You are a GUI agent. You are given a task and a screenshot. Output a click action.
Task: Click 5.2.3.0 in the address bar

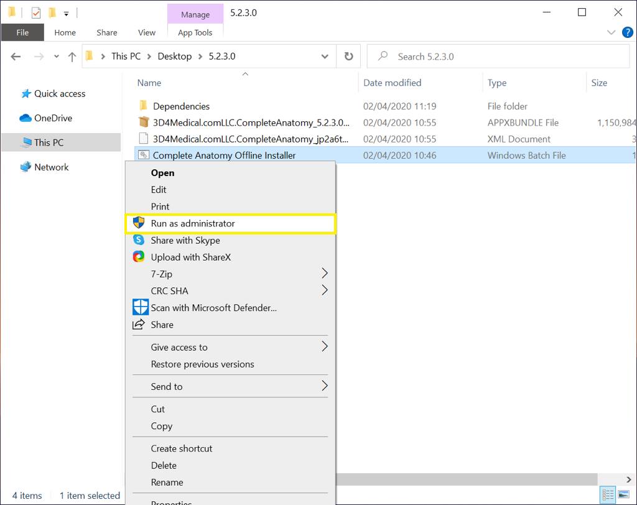[x=222, y=57]
